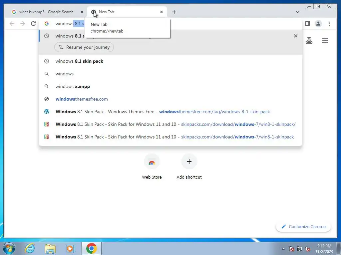
Task: Open a new tab with plus button
Action: pos(174,12)
